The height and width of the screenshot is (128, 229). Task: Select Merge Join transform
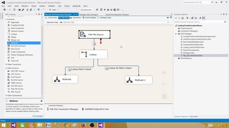15,40
